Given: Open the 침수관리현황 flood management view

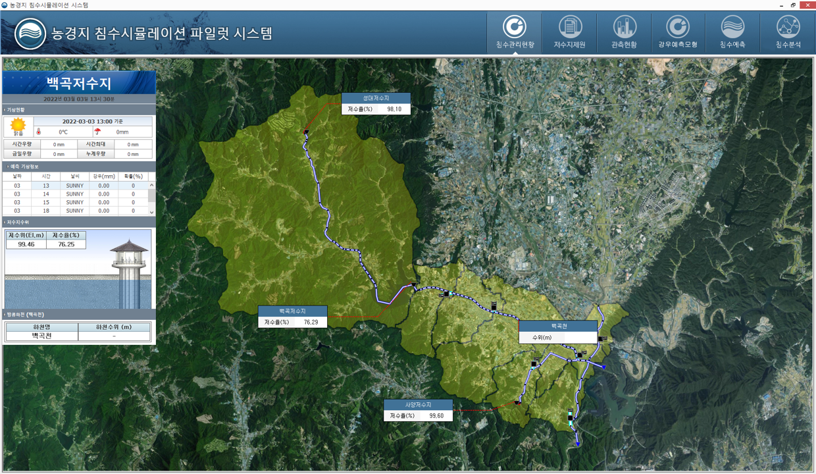Looking at the screenshot, I should (514, 32).
